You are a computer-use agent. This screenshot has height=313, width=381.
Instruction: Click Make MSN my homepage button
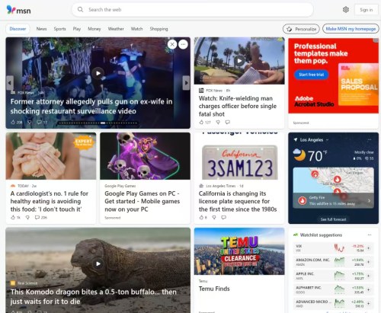tap(351, 29)
